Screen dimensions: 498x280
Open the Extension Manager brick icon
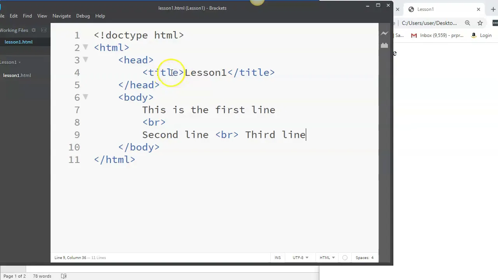coord(384,45)
